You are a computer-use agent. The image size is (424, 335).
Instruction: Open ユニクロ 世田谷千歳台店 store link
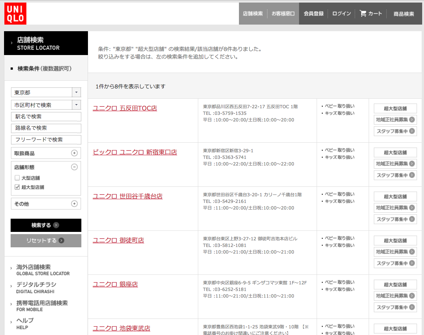pos(128,196)
